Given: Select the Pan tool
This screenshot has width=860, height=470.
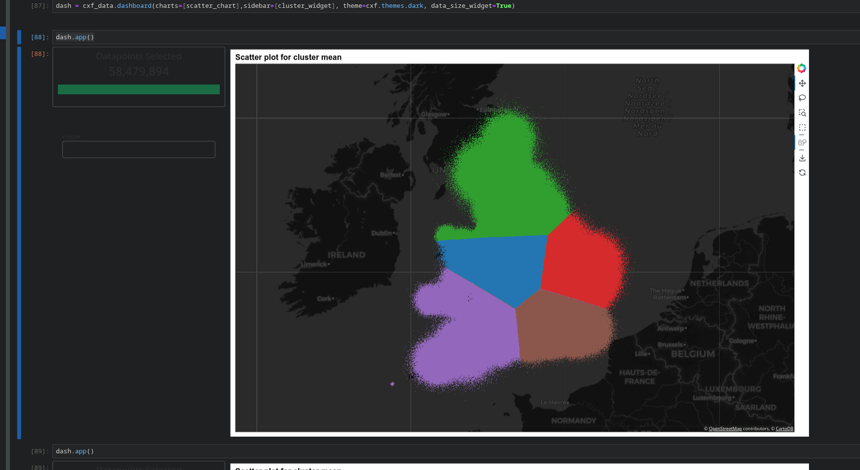Looking at the screenshot, I should 802,83.
